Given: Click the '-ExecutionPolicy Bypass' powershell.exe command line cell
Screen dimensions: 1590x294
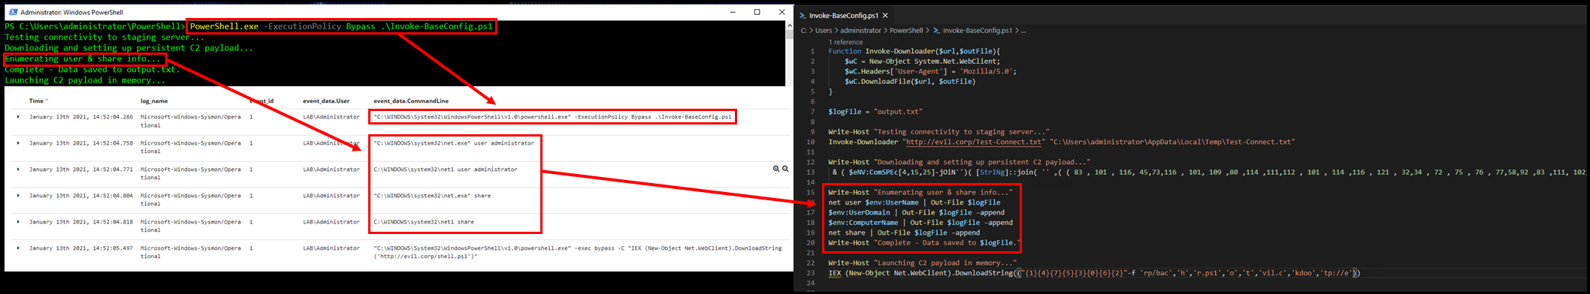Looking at the screenshot, I should tap(552, 117).
